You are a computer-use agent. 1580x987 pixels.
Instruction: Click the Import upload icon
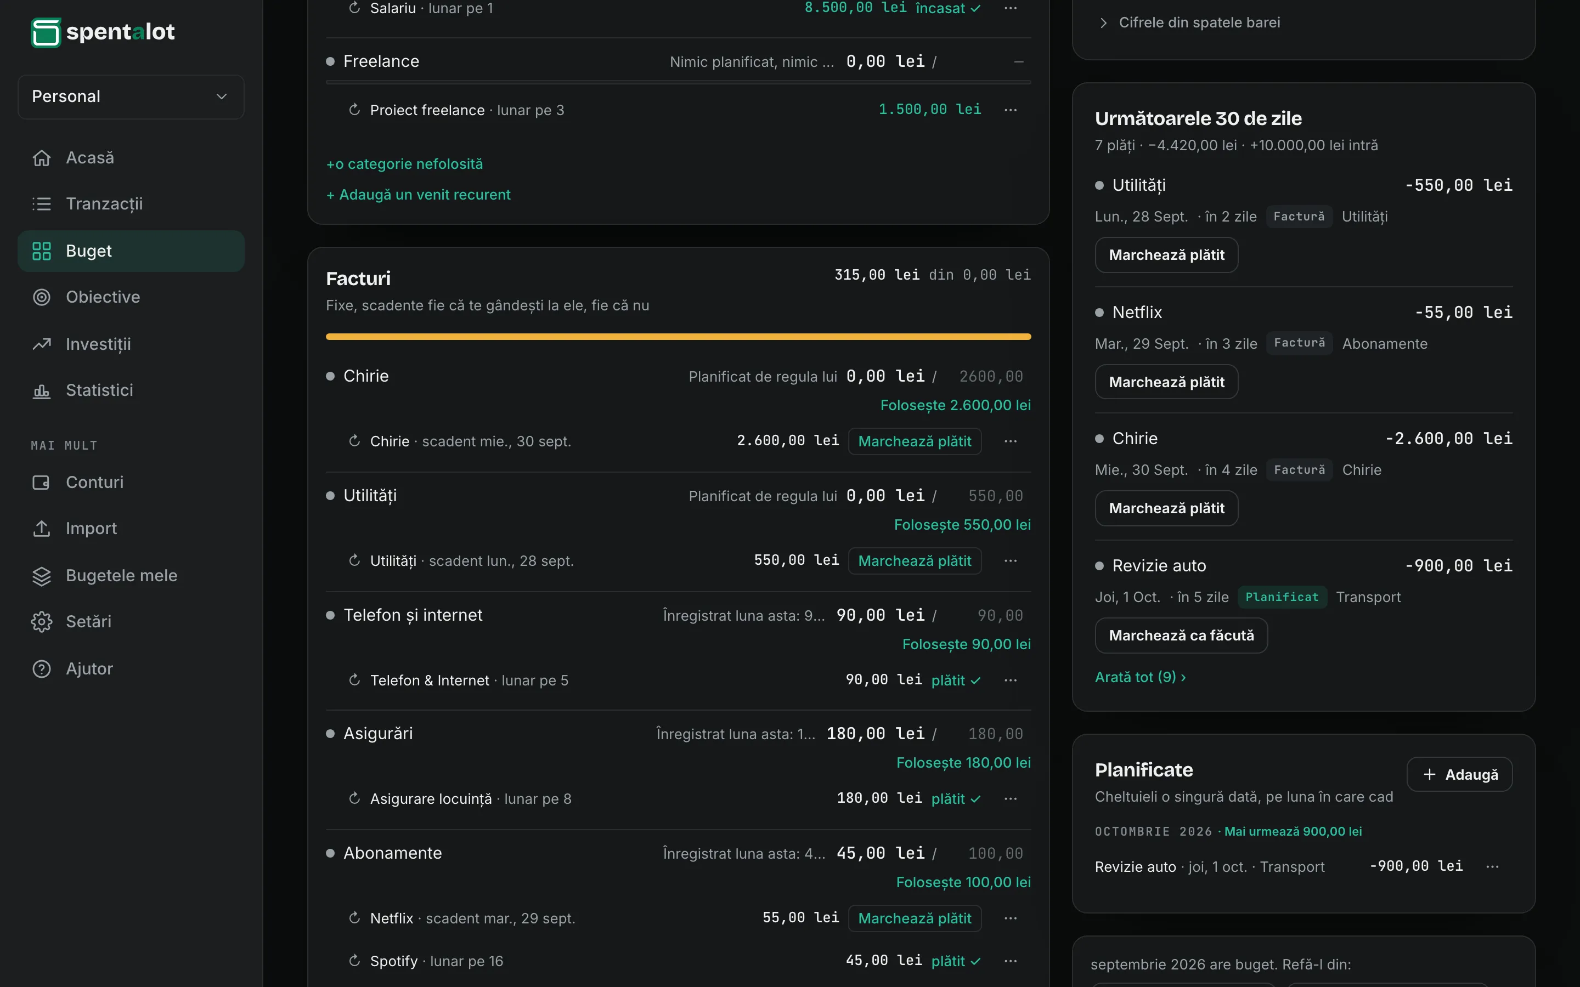pos(42,529)
